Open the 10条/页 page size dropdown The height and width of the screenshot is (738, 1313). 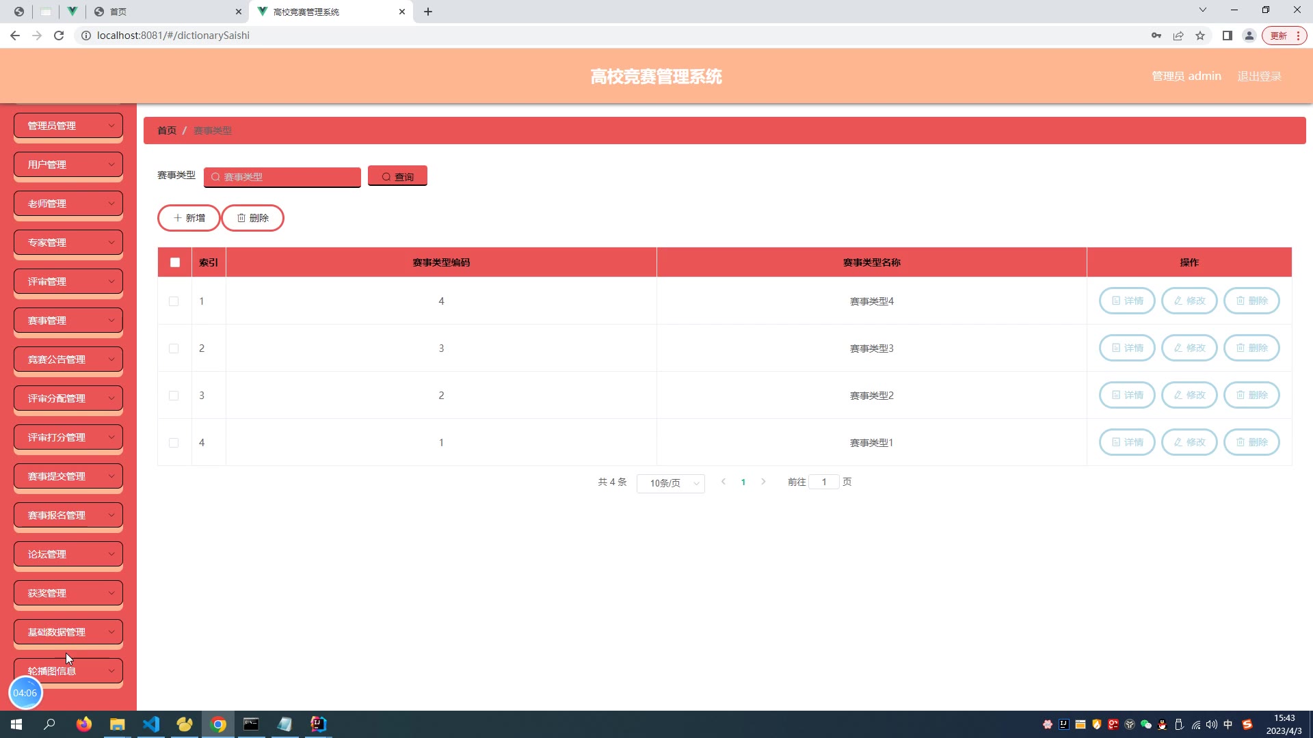tap(671, 483)
